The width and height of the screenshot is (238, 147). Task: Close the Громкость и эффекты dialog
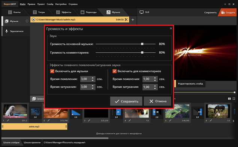click(x=171, y=28)
